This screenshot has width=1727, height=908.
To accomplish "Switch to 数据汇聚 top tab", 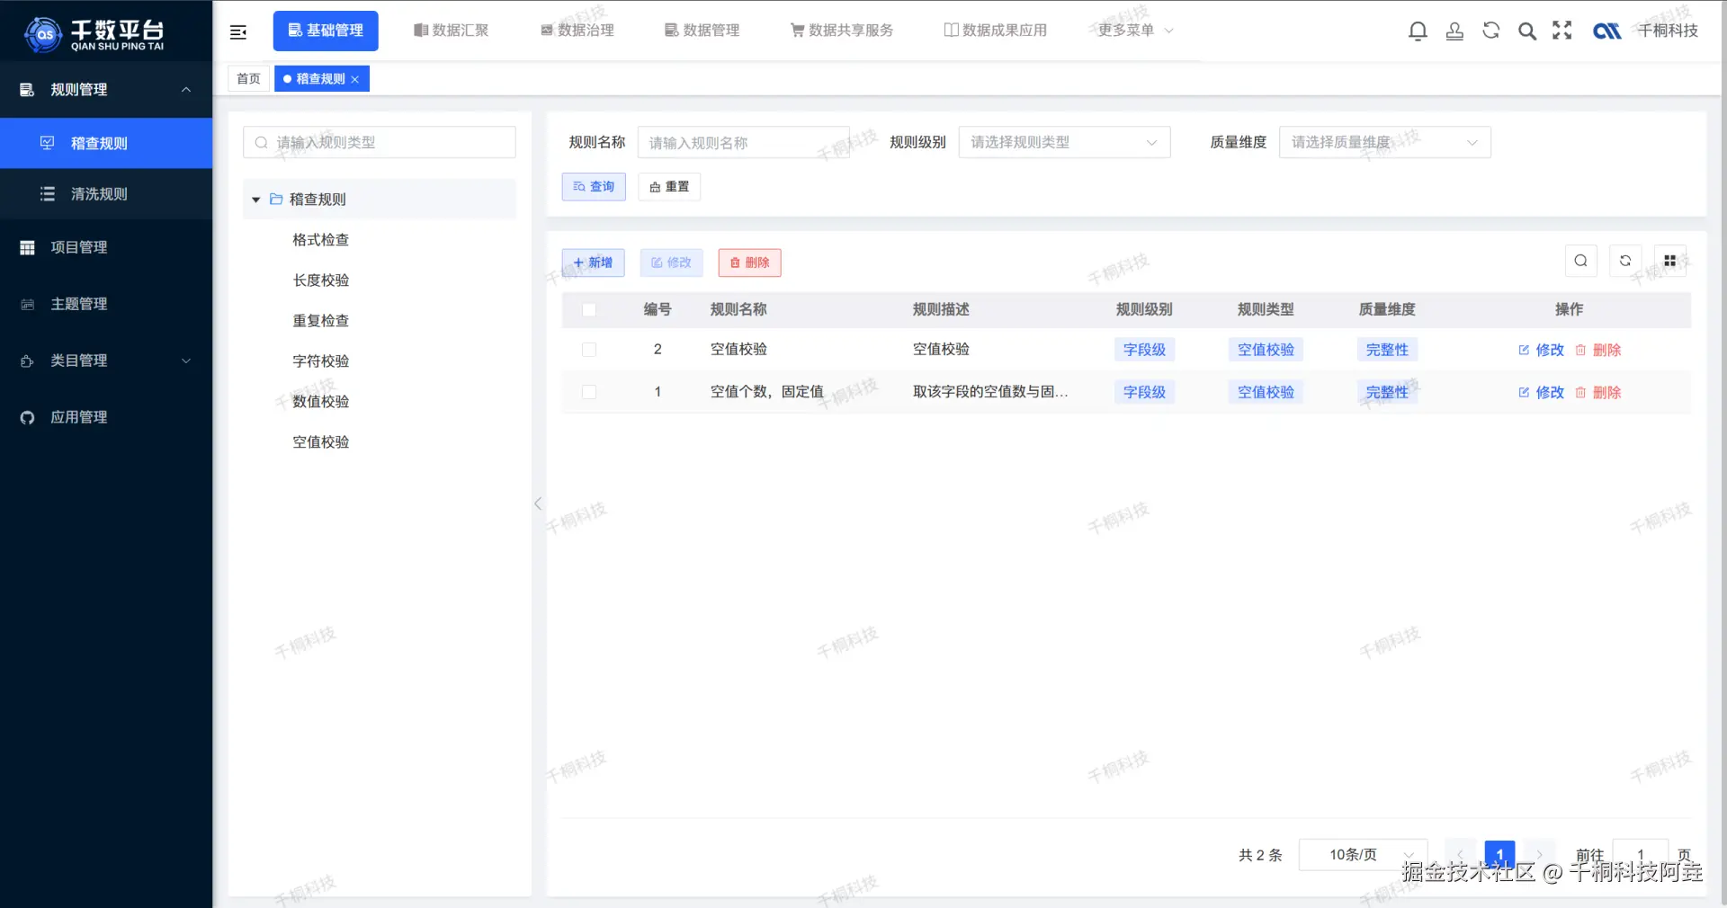I will coord(452,31).
